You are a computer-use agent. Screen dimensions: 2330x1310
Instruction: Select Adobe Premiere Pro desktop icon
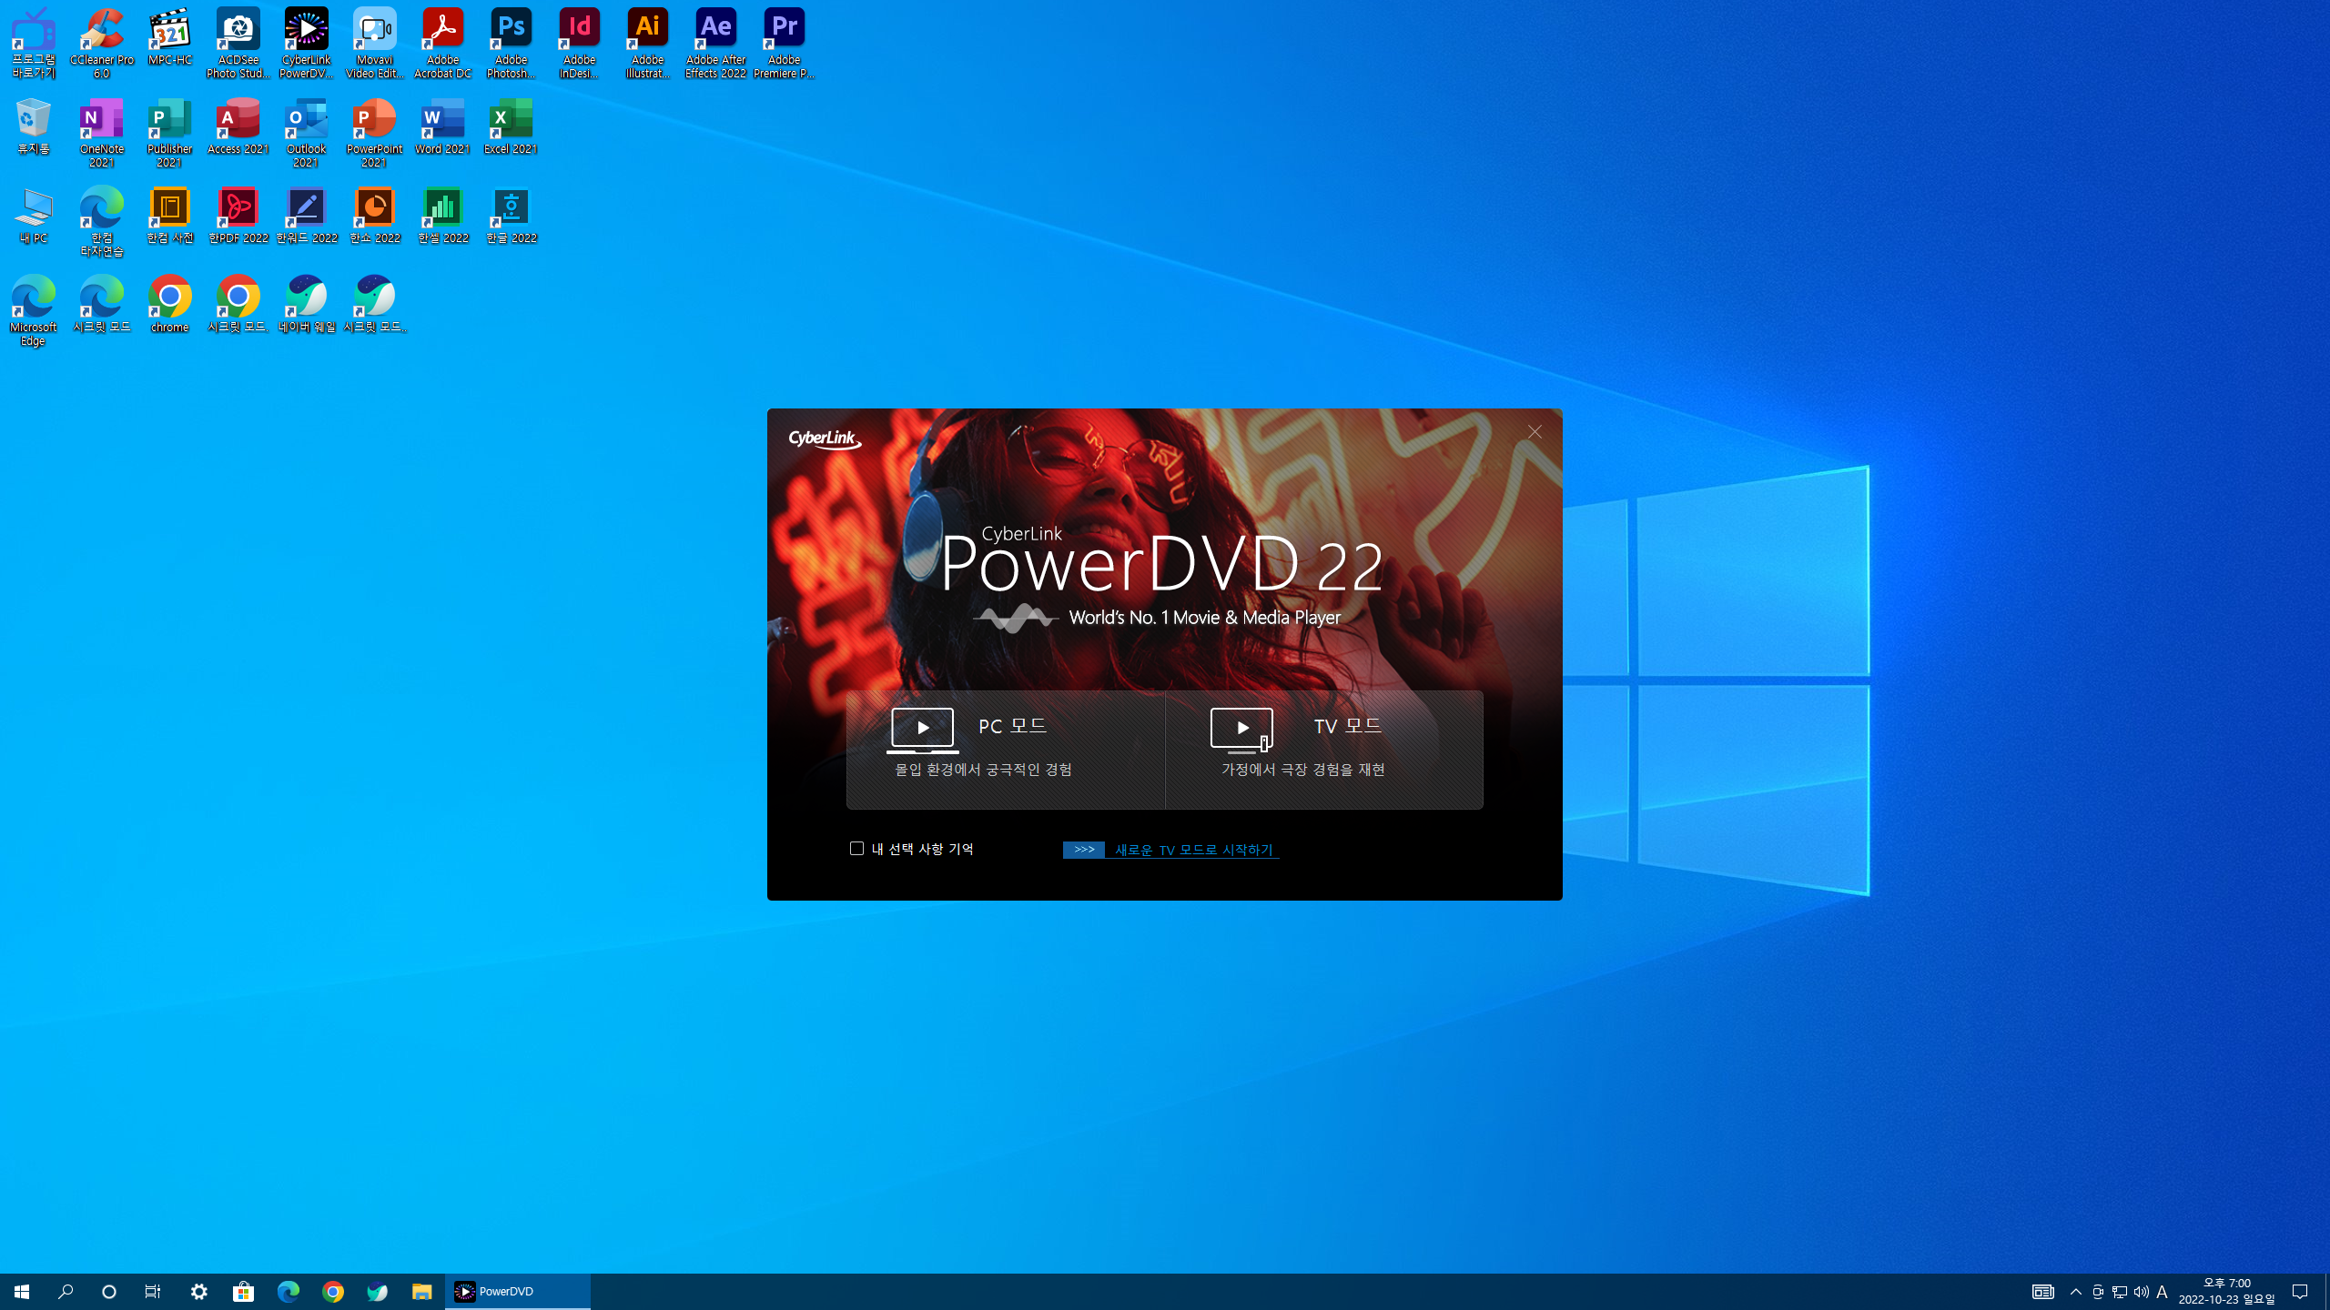[784, 43]
